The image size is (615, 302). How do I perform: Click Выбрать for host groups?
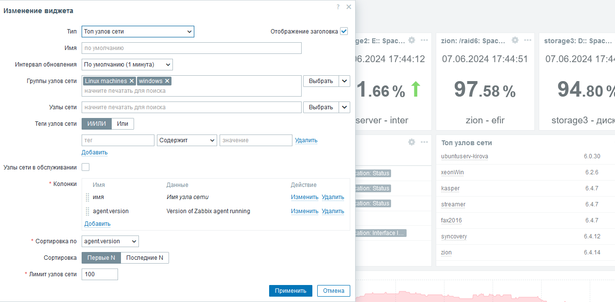(321, 81)
